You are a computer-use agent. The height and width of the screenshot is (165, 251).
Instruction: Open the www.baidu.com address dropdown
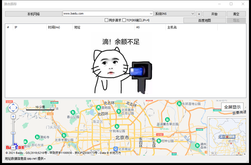click(x=150, y=14)
